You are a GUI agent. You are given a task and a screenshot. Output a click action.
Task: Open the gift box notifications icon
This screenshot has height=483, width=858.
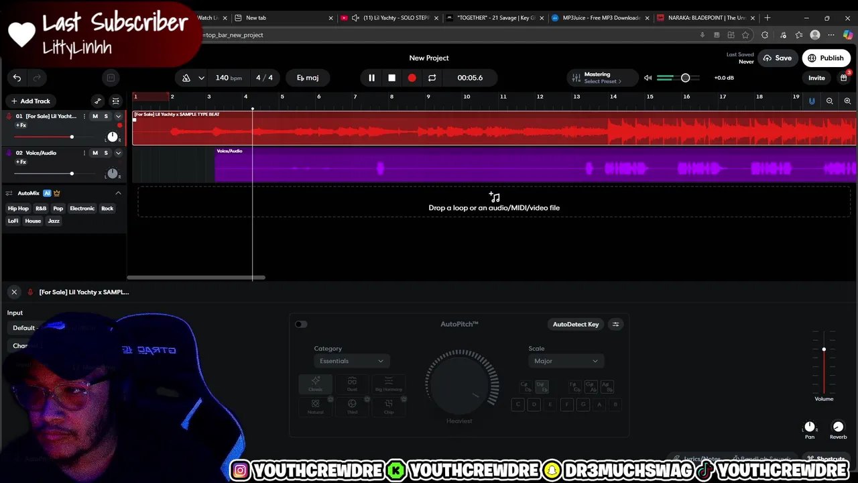pos(843,78)
